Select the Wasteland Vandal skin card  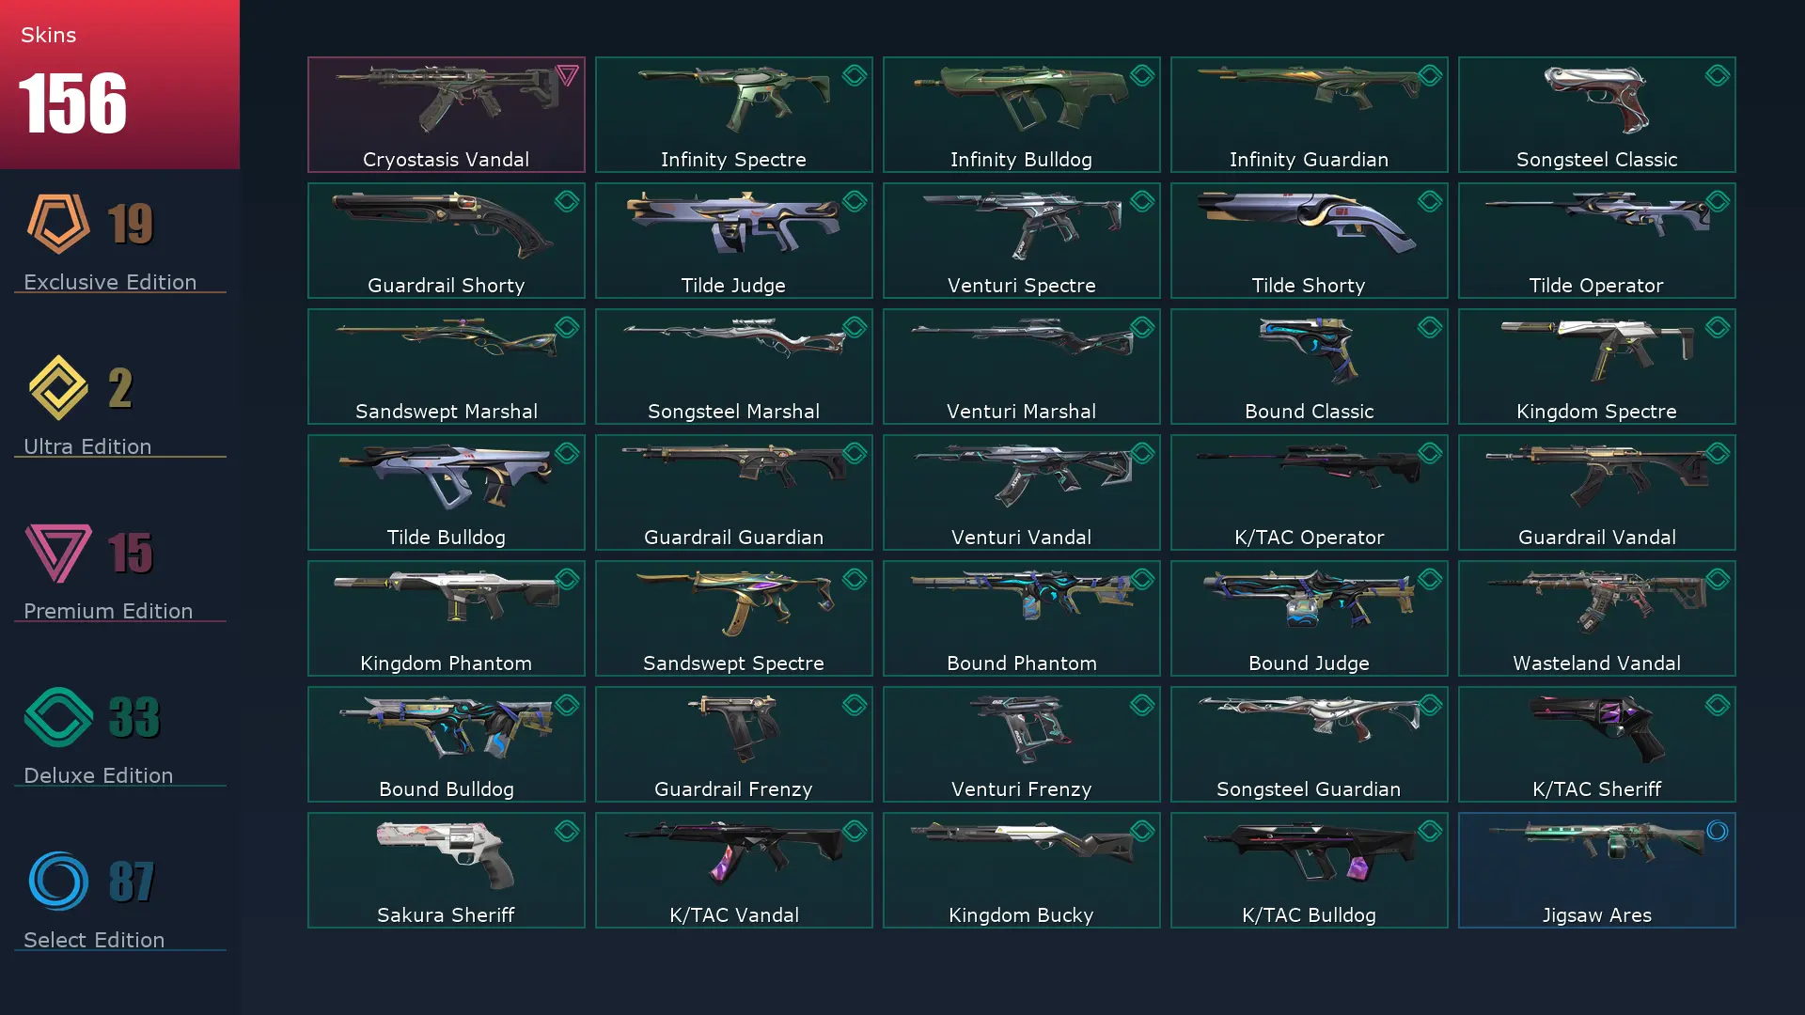click(1596, 618)
